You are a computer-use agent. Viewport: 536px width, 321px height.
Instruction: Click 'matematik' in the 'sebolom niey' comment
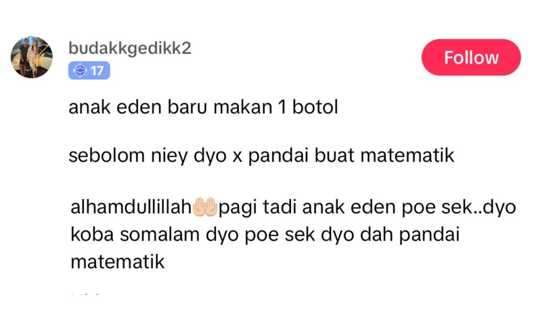pyautogui.click(x=407, y=155)
